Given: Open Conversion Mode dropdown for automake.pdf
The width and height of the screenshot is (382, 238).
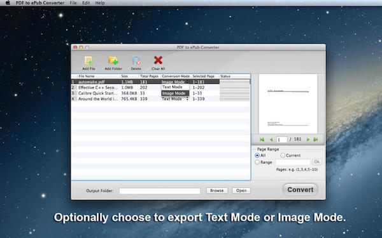Looking at the screenshot, I should (175, 82).
